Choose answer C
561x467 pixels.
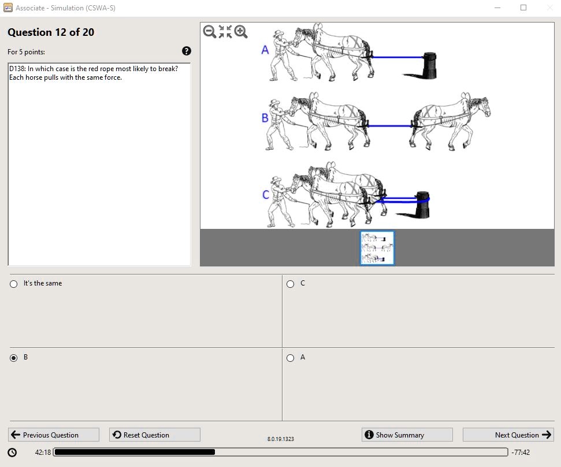click(290, 283)
